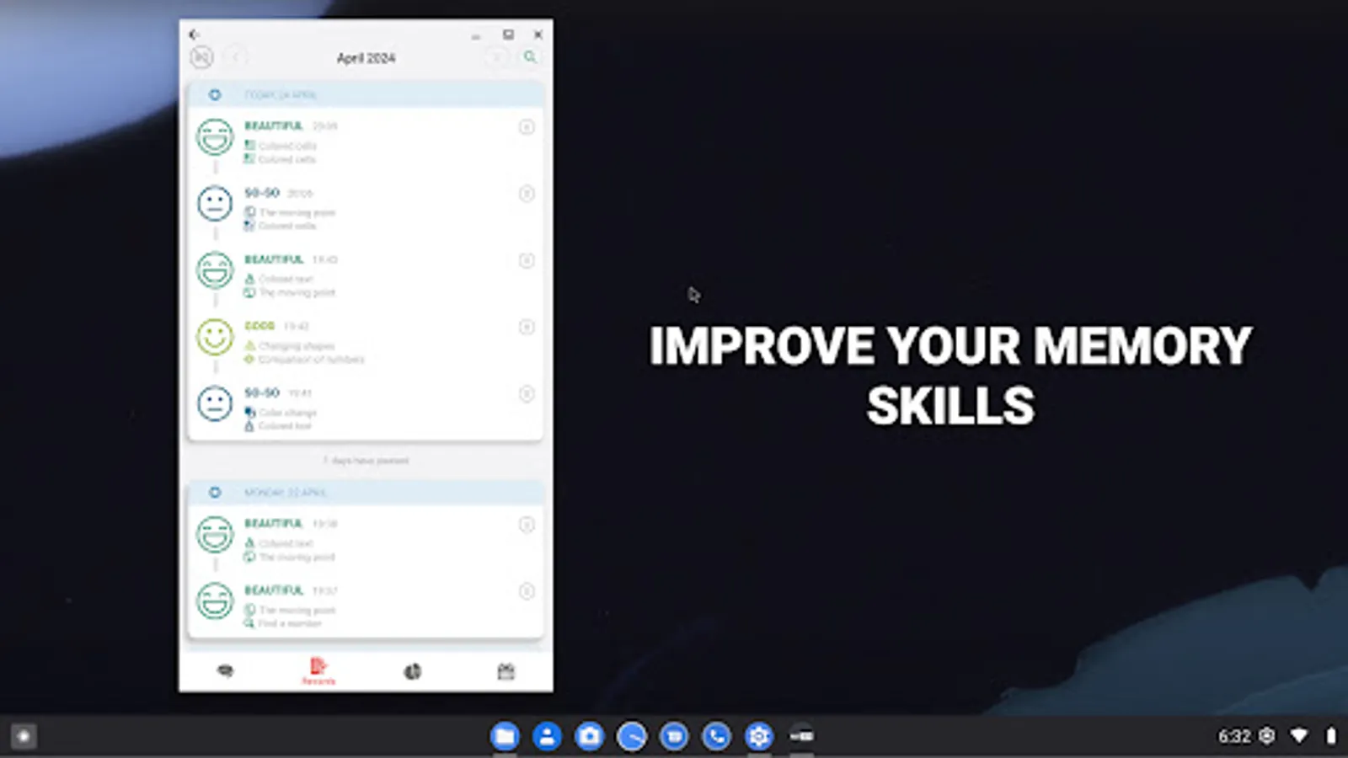Open the round button on the BEAUTIFUL Find a number entry
1348x758 pixels.
[527, 591]
